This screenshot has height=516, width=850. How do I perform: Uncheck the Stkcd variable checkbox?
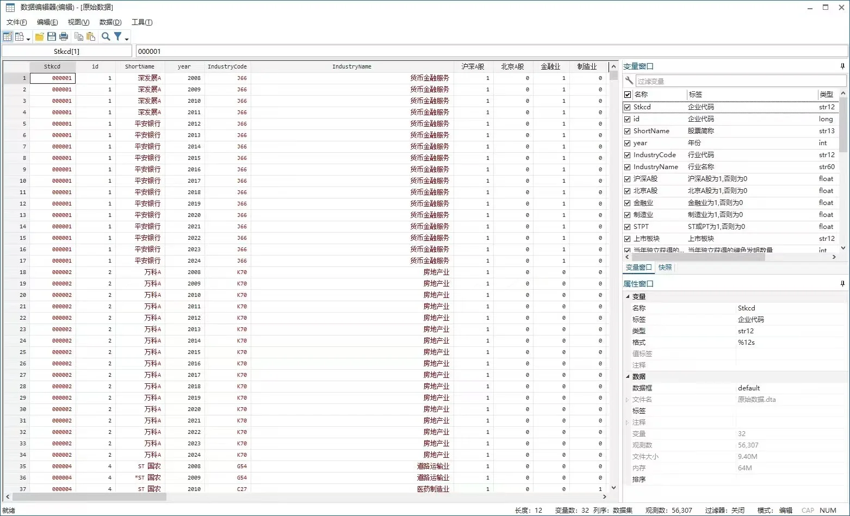coord(628,107)
